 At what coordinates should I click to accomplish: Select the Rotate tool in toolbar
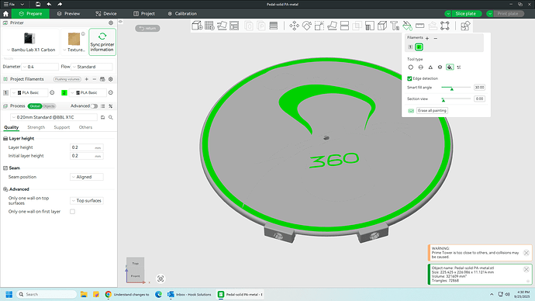307,26
